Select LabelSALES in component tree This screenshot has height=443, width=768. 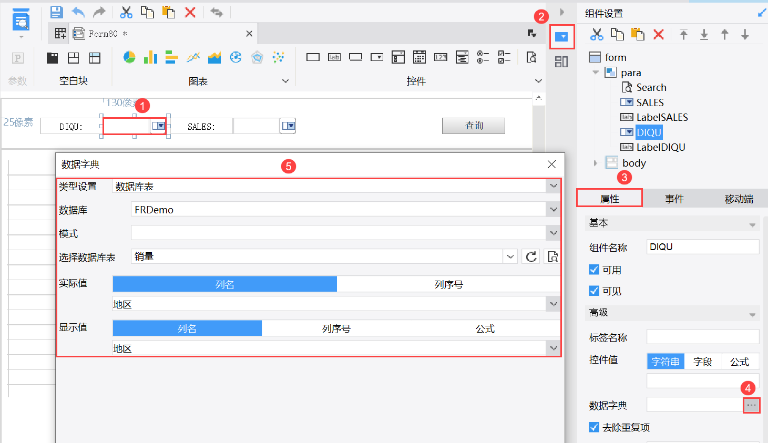(x=662, y=117)
